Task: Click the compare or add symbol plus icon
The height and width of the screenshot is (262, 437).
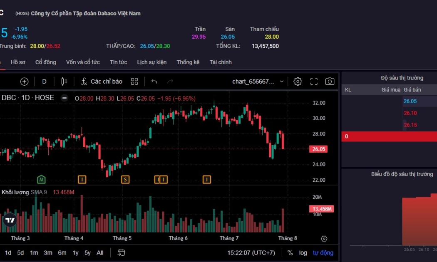Action: (24, 82)
